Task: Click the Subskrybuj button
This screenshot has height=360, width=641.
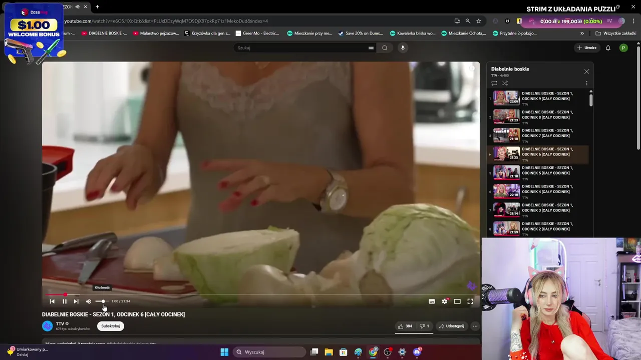Action: 111,326
